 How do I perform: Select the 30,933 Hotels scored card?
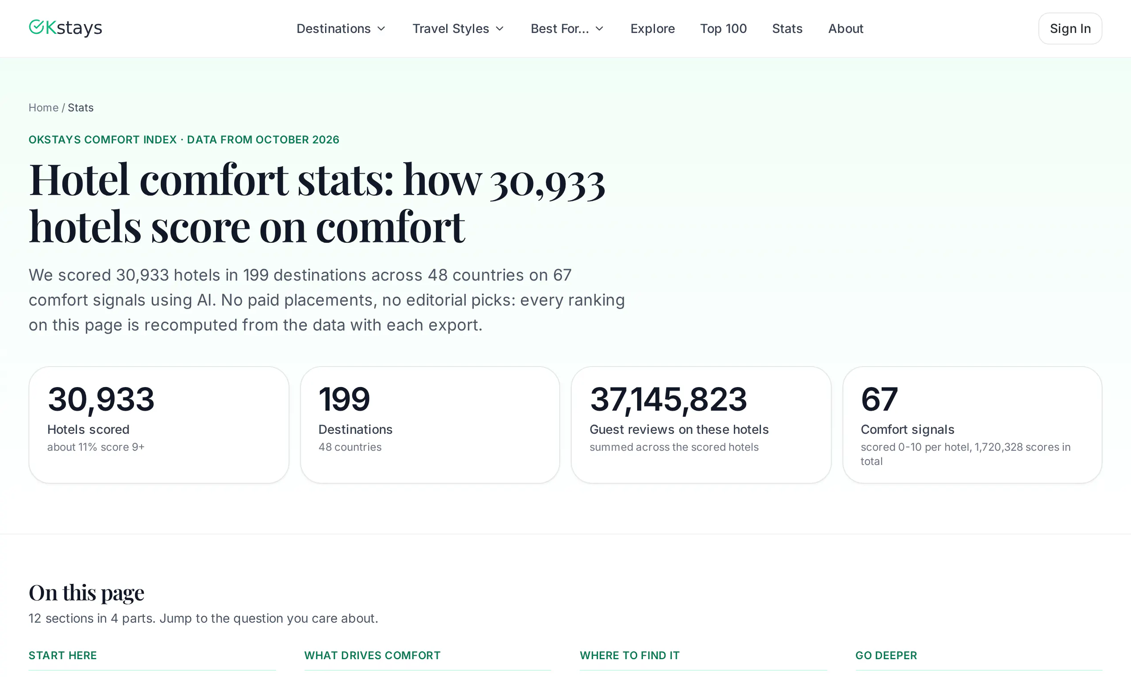tap(159, 425)
